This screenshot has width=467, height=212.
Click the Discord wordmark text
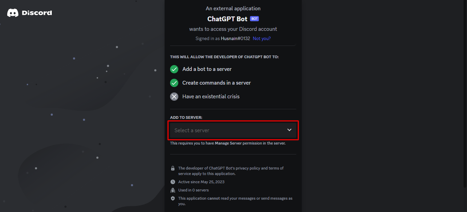(x=37, y=13)
